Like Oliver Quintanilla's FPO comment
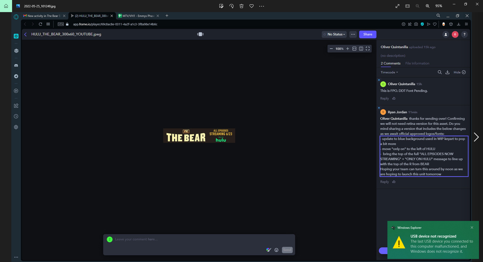The image size is (483, 262). [x=394, y=99]
